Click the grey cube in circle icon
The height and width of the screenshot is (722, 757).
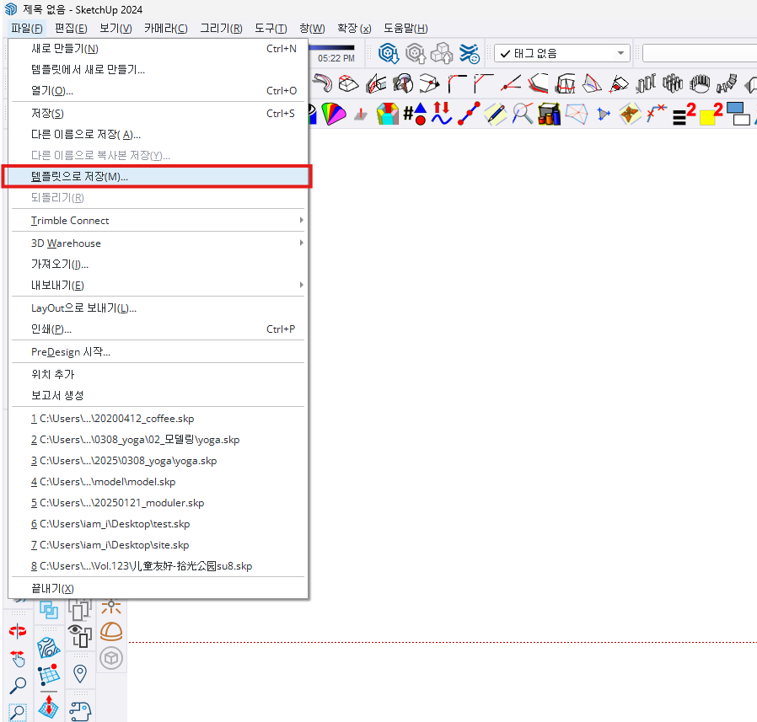(x=111, y=658)
